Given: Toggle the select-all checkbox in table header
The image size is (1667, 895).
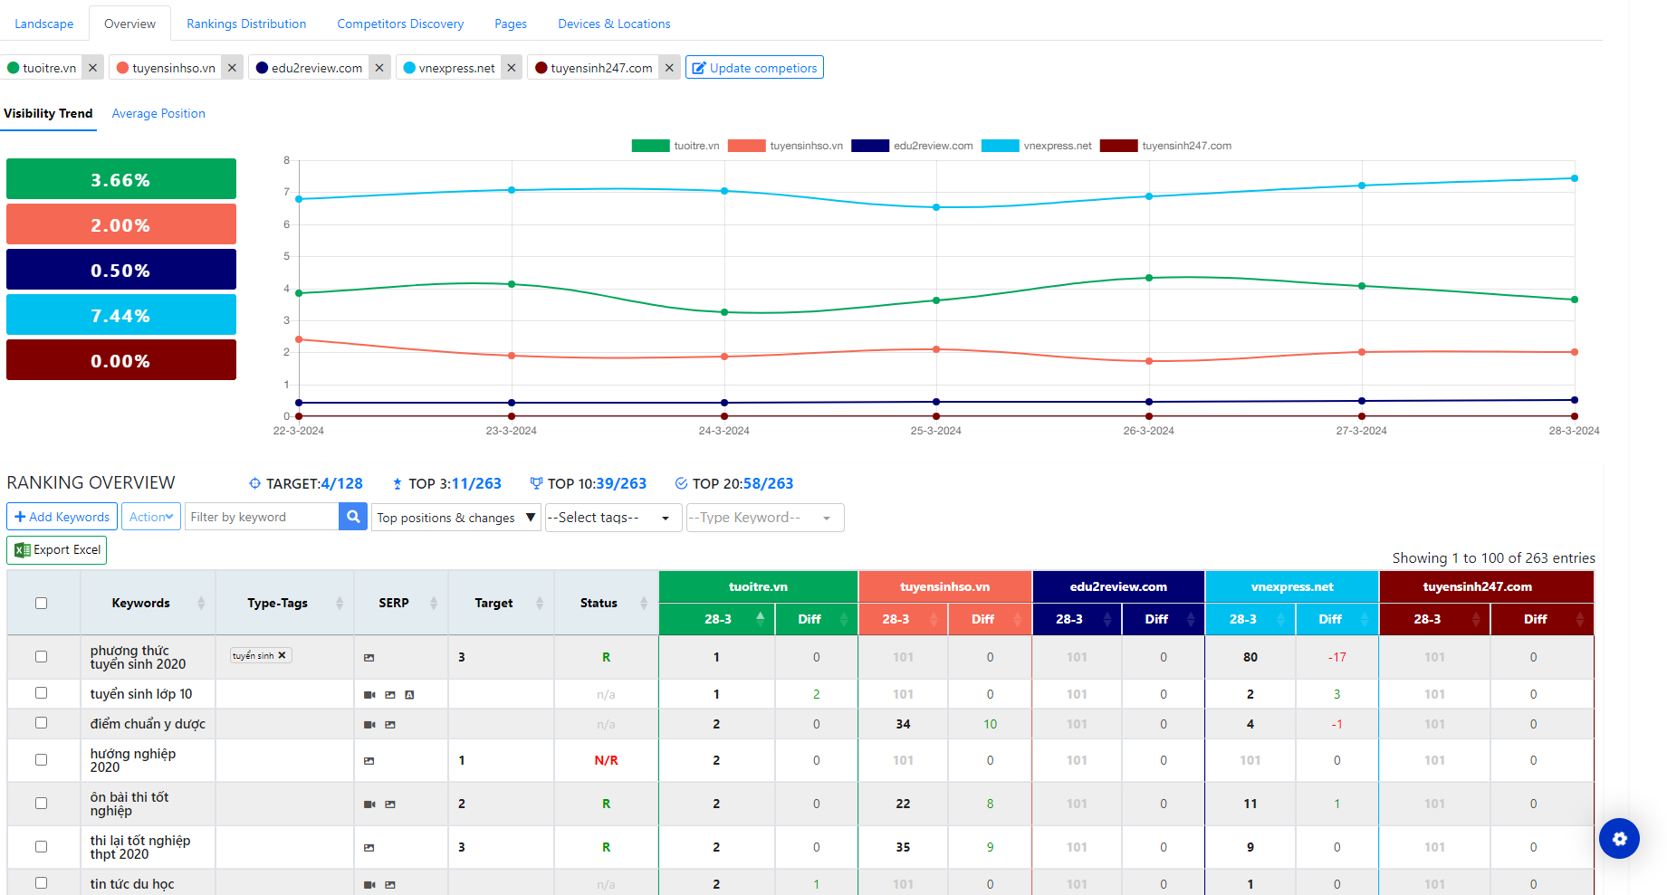Looking at the screenshot, I should [x=41, y=604].
